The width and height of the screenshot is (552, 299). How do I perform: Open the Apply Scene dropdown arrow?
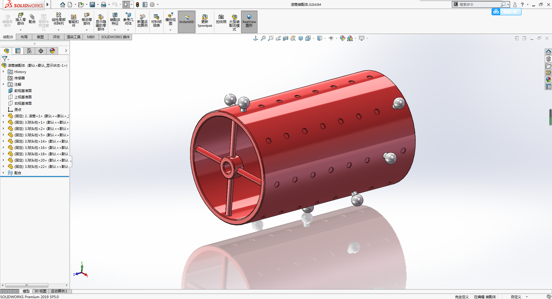pos(356,38)
